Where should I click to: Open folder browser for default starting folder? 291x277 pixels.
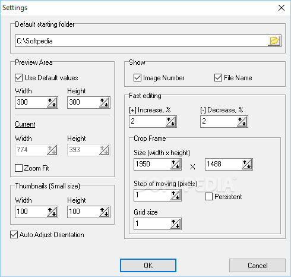(x=274, y=41)
